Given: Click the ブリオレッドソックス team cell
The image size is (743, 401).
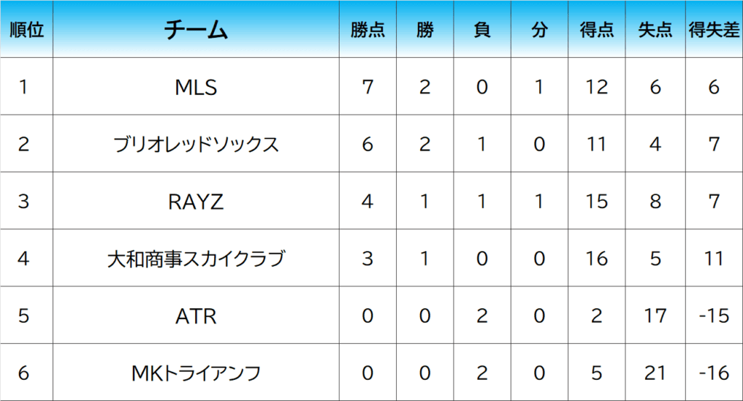Looking at the screenshot, I should pos(196,144).
